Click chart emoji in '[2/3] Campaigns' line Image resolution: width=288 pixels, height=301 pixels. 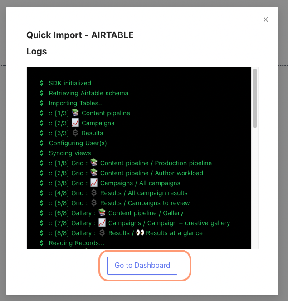pos(75,123)
